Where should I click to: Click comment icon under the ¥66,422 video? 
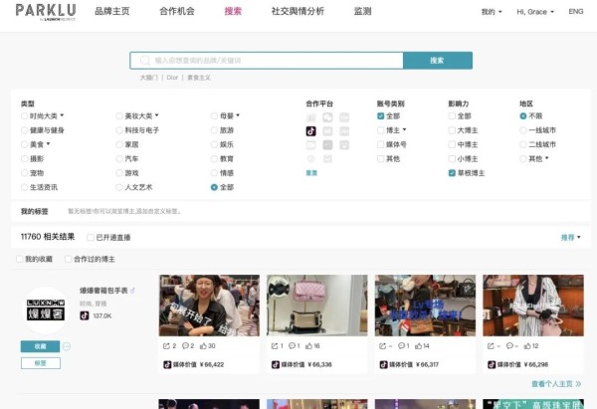tap(185, 345)
